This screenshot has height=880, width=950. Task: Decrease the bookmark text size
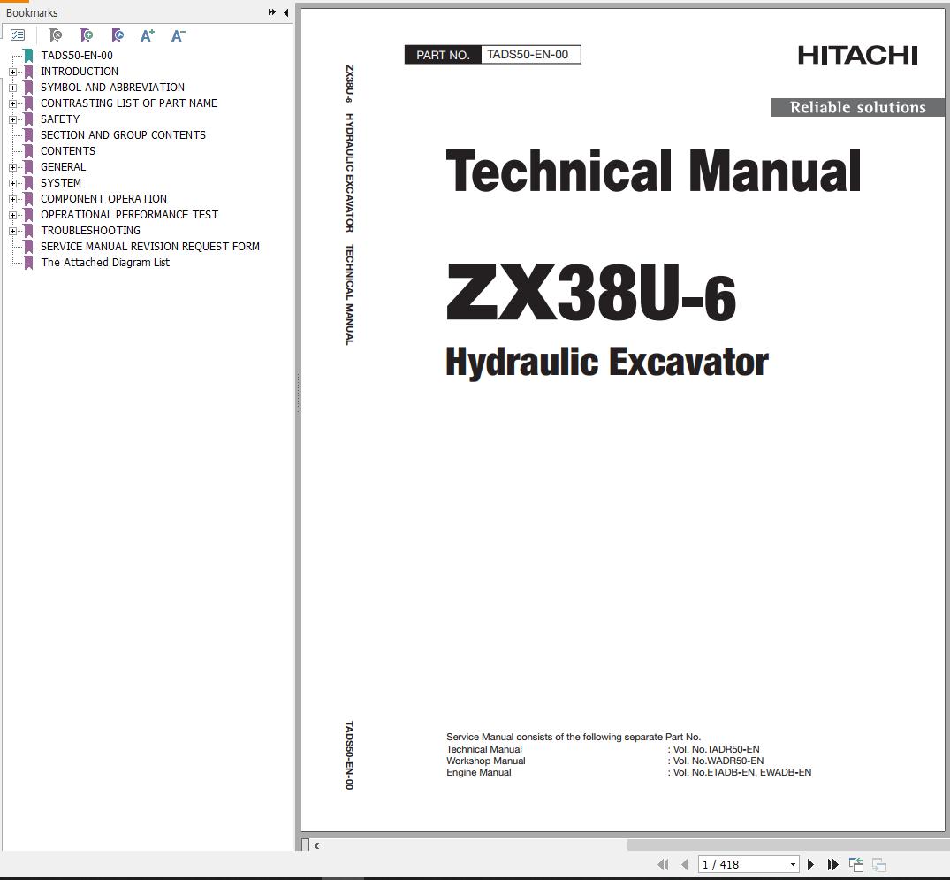click(178, 35)
